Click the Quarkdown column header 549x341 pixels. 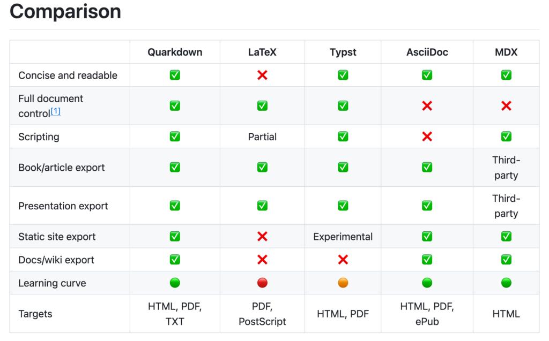tap(175, 52)
